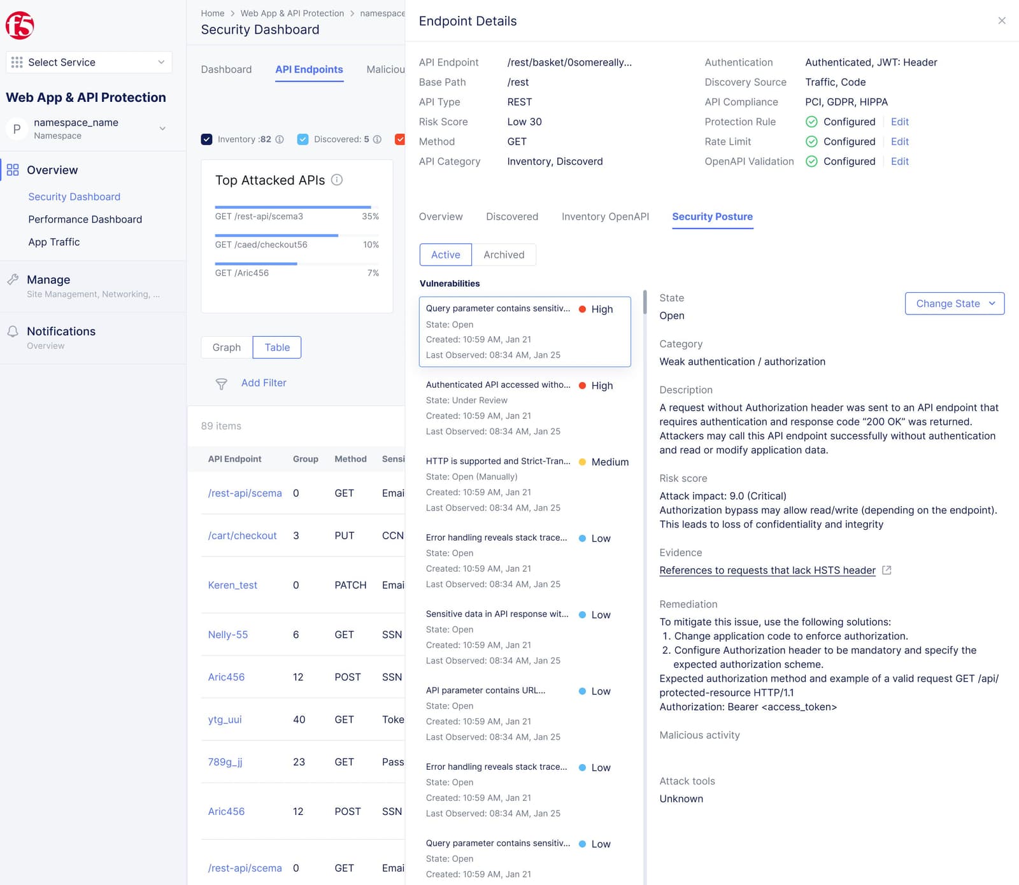
Task: Click the info icon next to Top Attacked APIs
Action: click(x=337, y=180)
